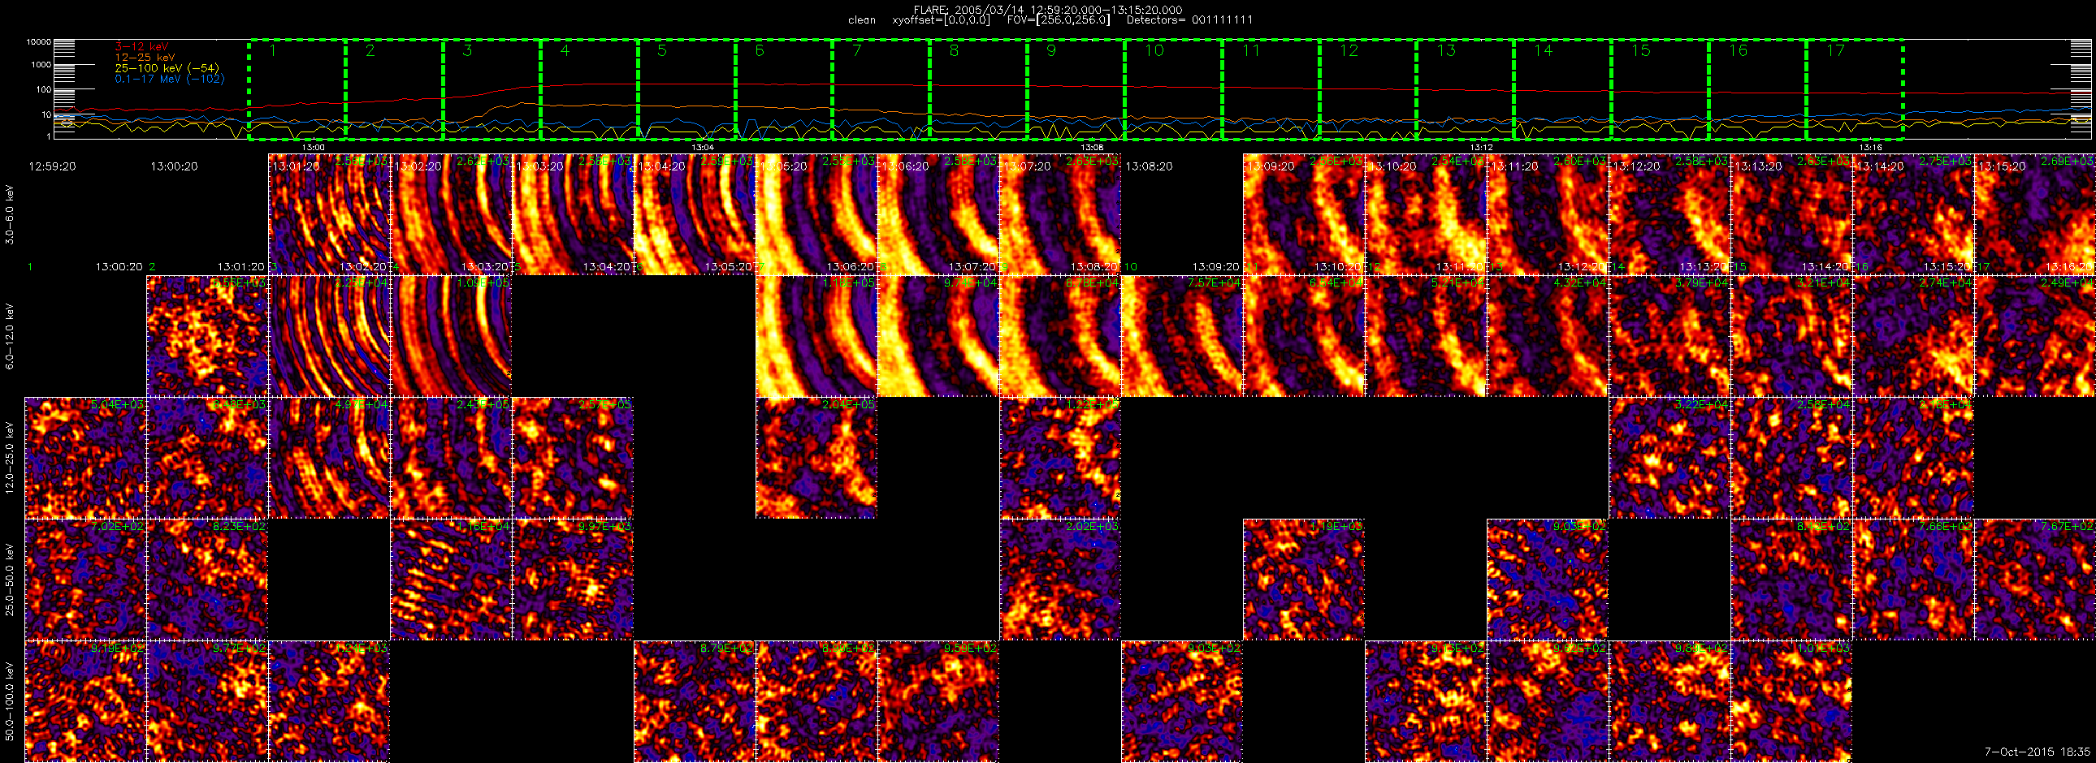Open the 6.0-12.0 keV image in interval 13
Viewport: 2096px width, 763px height.
(1548, 336)
